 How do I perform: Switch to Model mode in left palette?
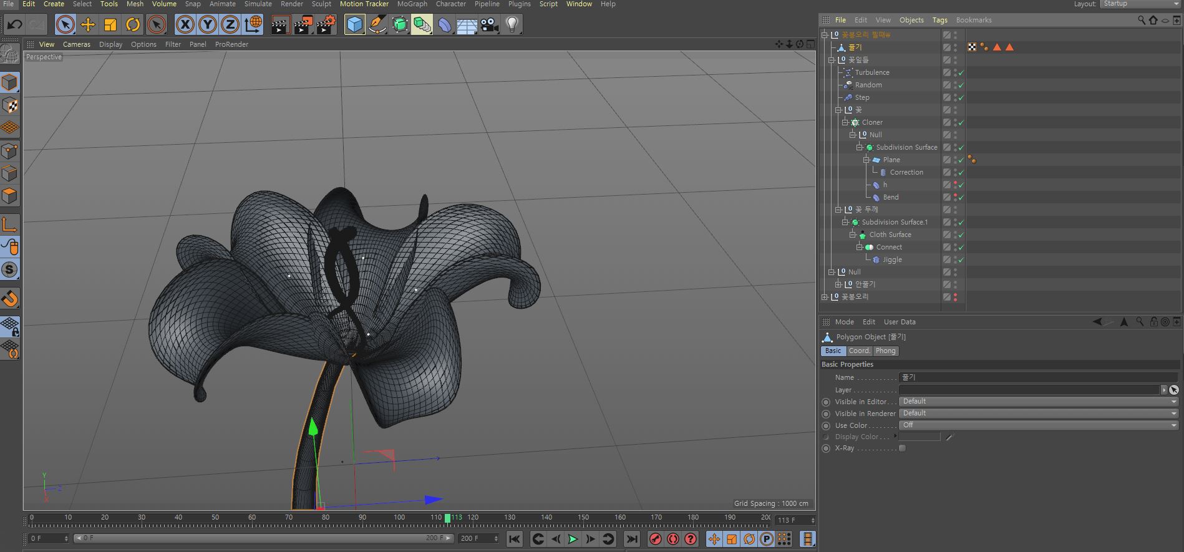click(x=10, y=83)
